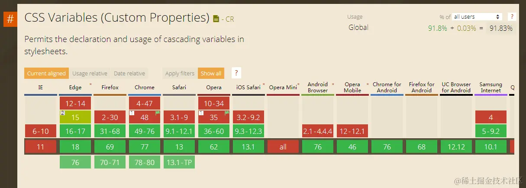
Task: Click the orange hash permalink icon
Action: [10, 19]
